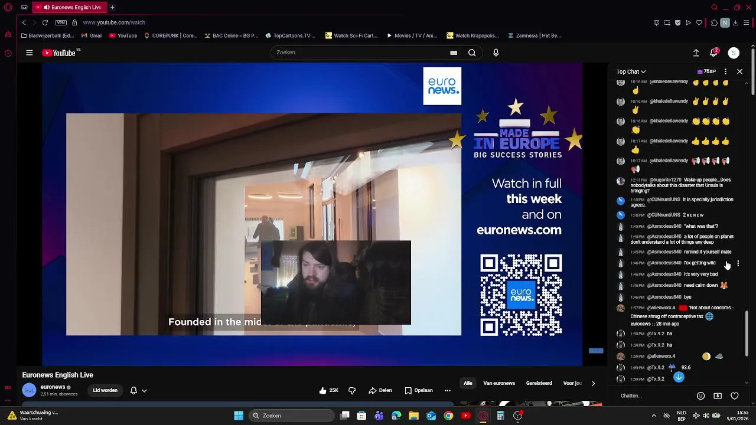The height and width of the screenshot is (425, 756).
Task: Open chat options three-dot menu
Action: (725, 71)
